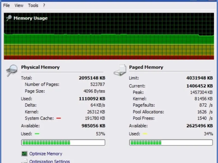Click the Optimize Memory link
This screenshot has height=163, width=218.
tap(46, 154)
